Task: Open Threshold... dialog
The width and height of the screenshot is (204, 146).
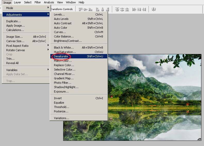Action: [79, 107]
